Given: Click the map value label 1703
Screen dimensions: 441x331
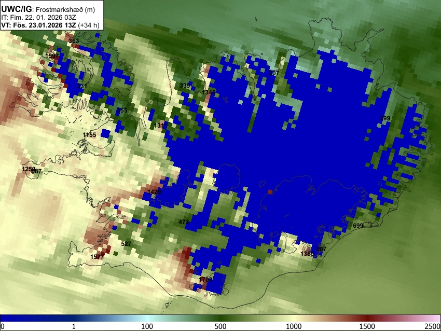Looking at the screenshot, I should (x=205, y=280).
